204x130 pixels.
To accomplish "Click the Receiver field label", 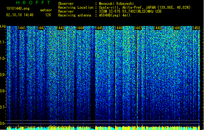I will pos(66,11).
